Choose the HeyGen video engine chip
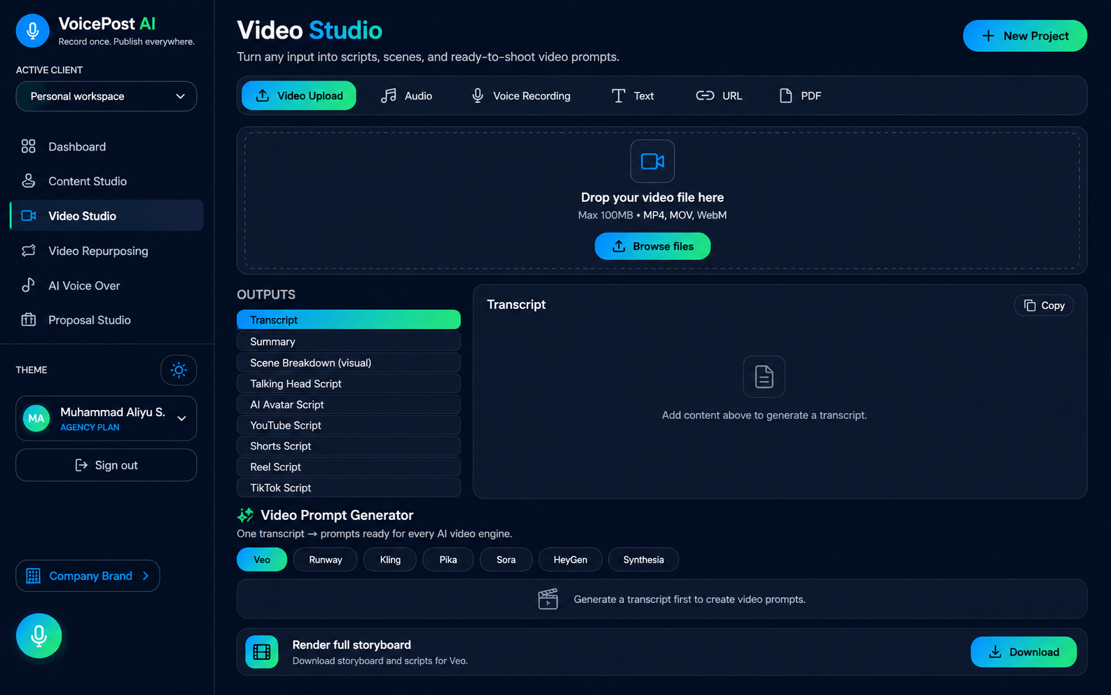Image resolution: width=1111 pixels, height=695 pixels. pyautogui.click(x=570, y=560)
